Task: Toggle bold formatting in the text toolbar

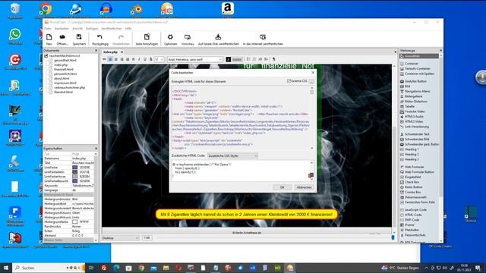Action: coord(134,59)
